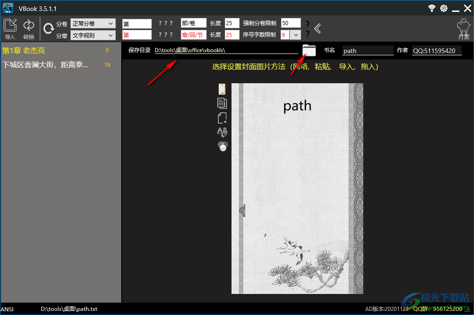This screenshot has height=315, width=474.
Task: Open the folder browser for save directory
Action: [x=309, y=51]
